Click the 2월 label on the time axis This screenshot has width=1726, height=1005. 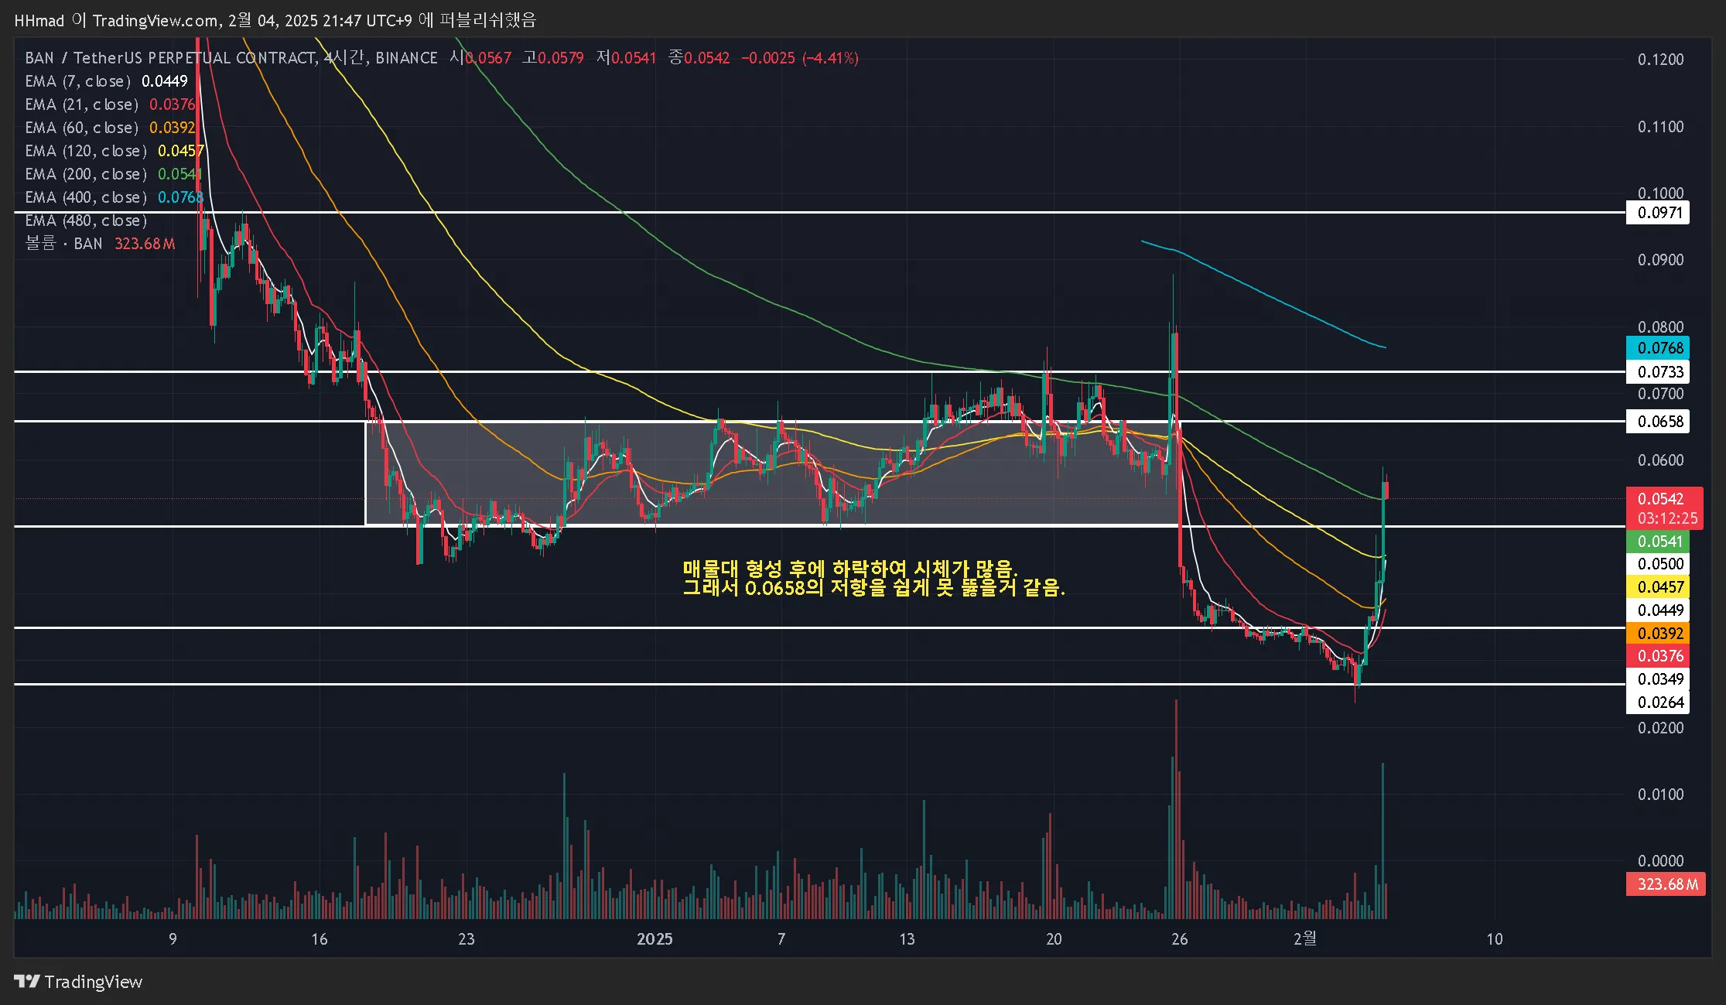pos(1305,938)
